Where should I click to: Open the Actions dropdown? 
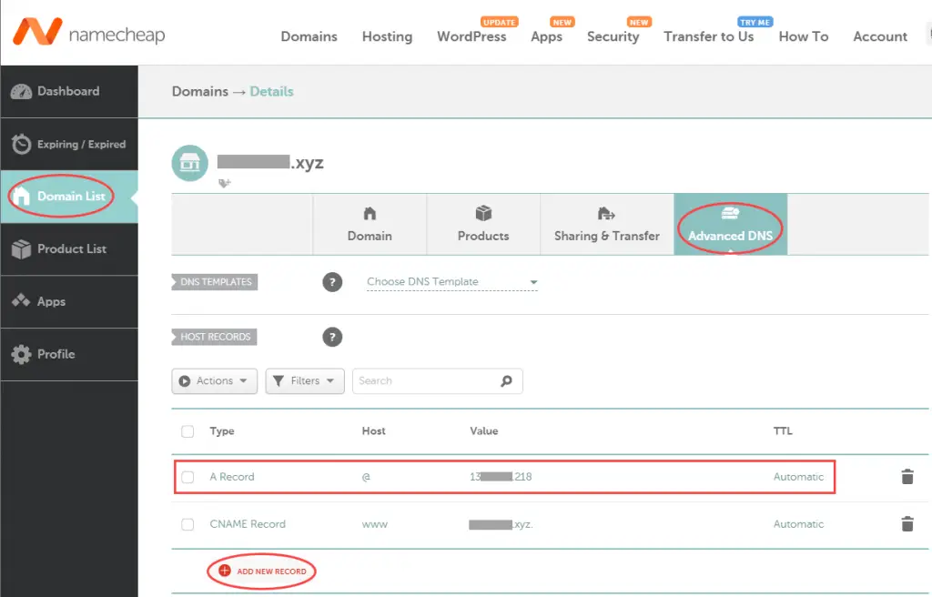[x=215, y=381]
